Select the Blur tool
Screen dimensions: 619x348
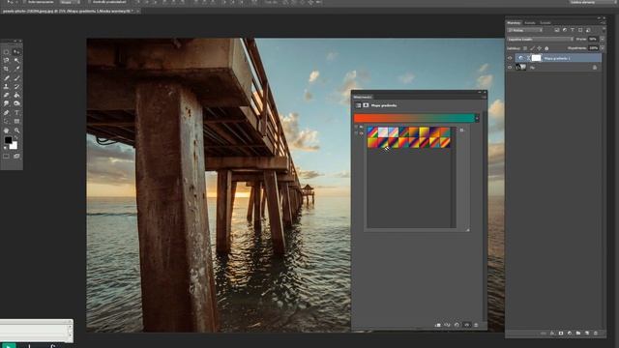pos(7,103)
